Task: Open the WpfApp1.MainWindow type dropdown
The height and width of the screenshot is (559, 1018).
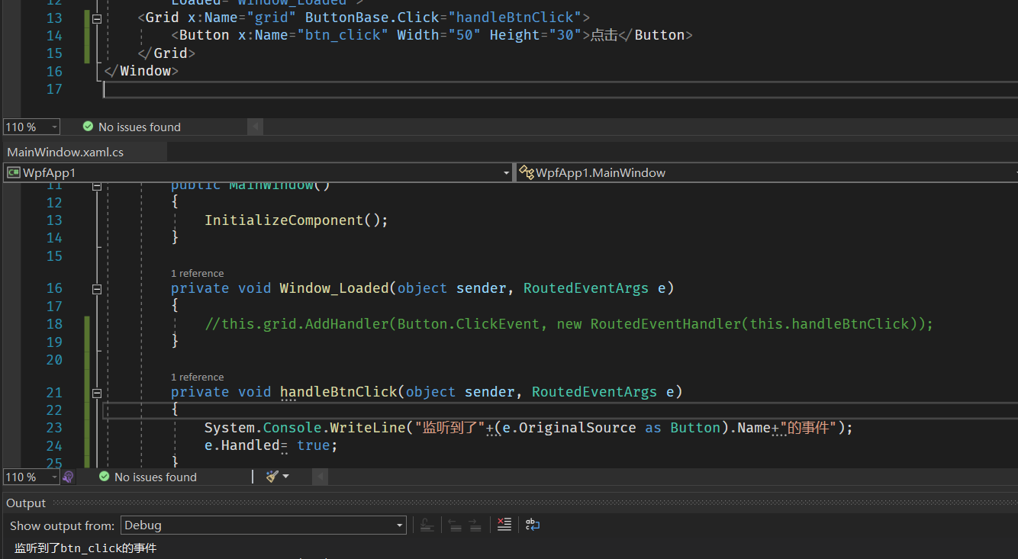Action: pos(767,173)
